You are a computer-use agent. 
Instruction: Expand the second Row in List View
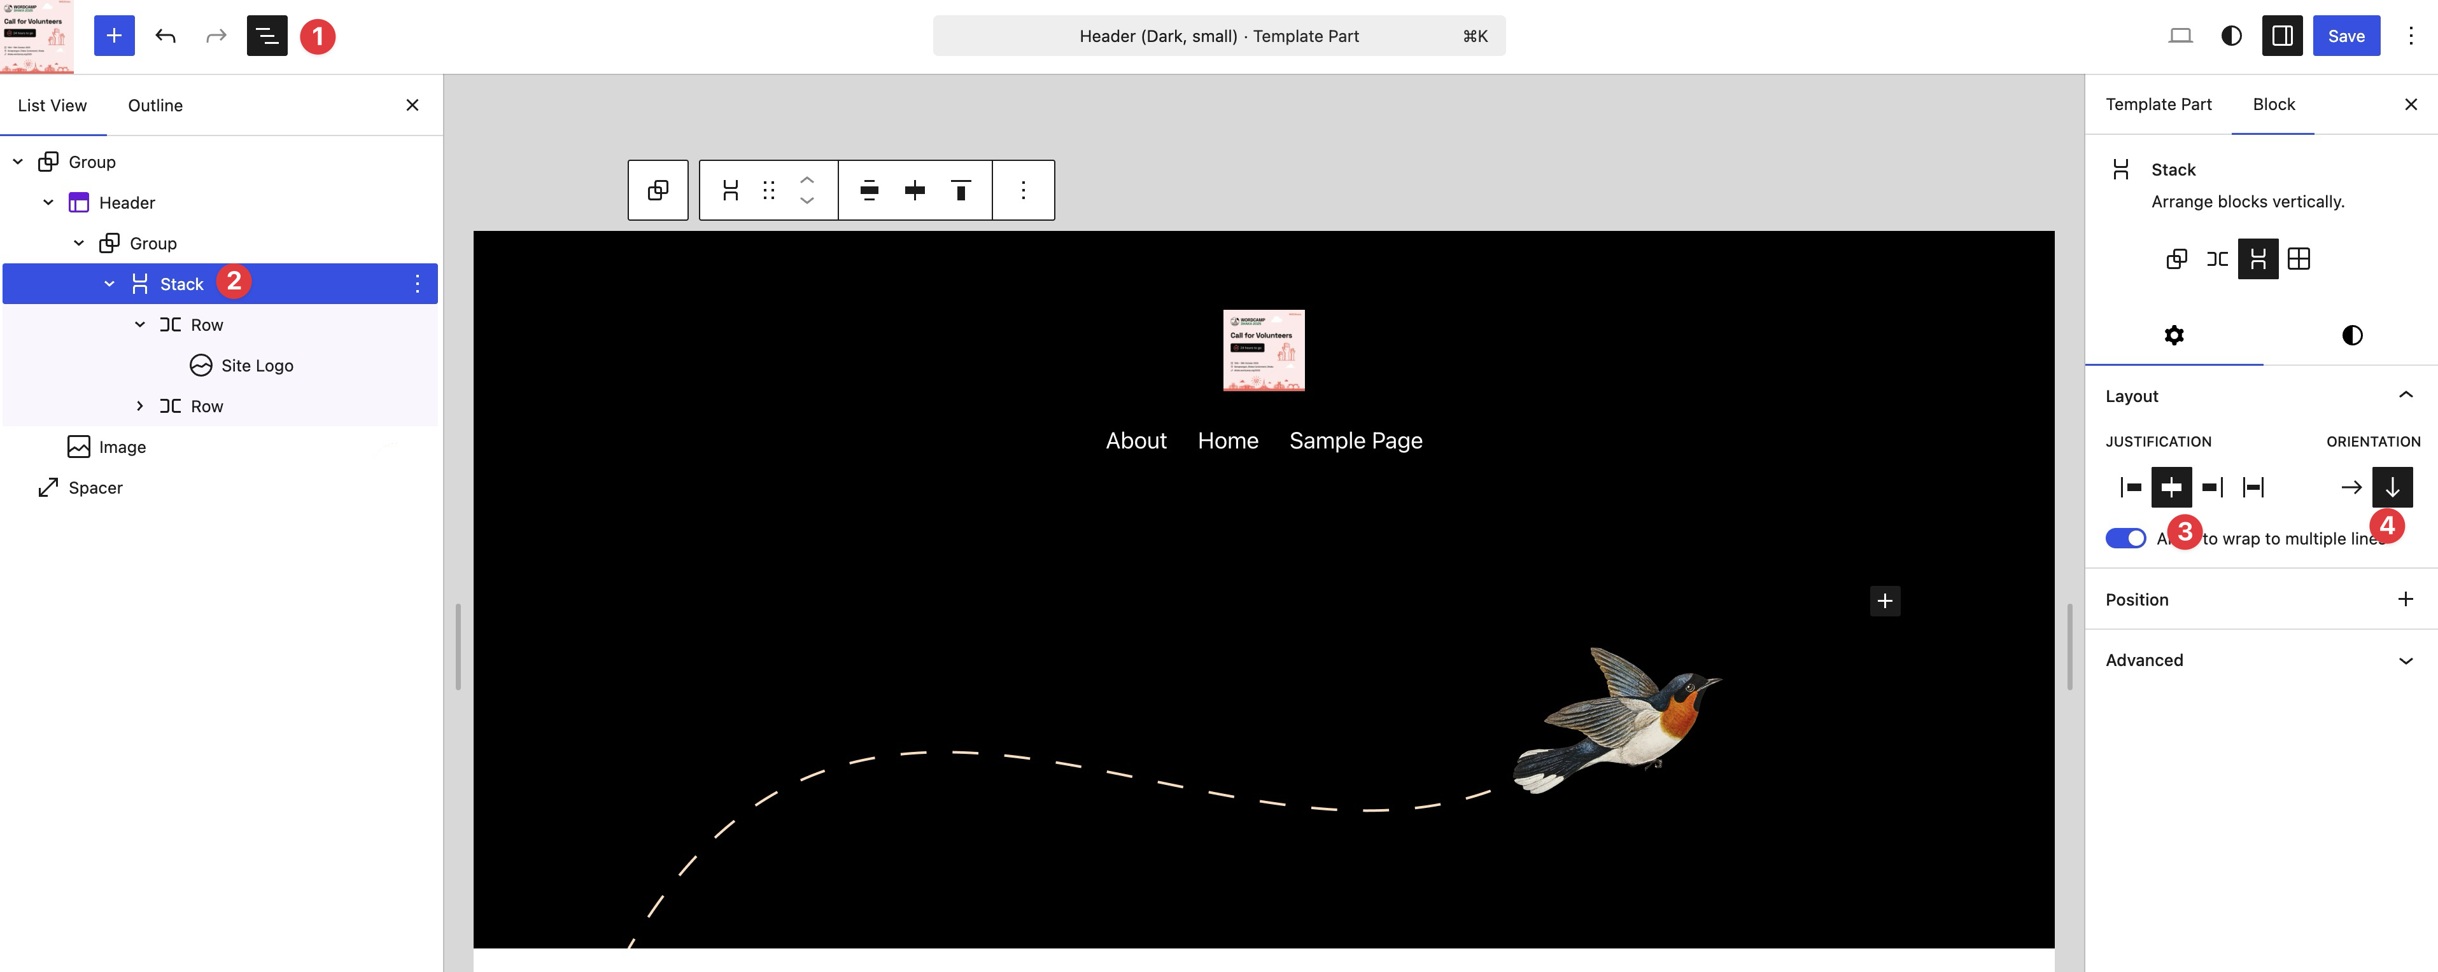point(140,406)
